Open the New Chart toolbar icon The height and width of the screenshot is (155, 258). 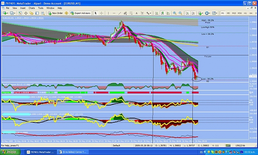coord(5,13)
